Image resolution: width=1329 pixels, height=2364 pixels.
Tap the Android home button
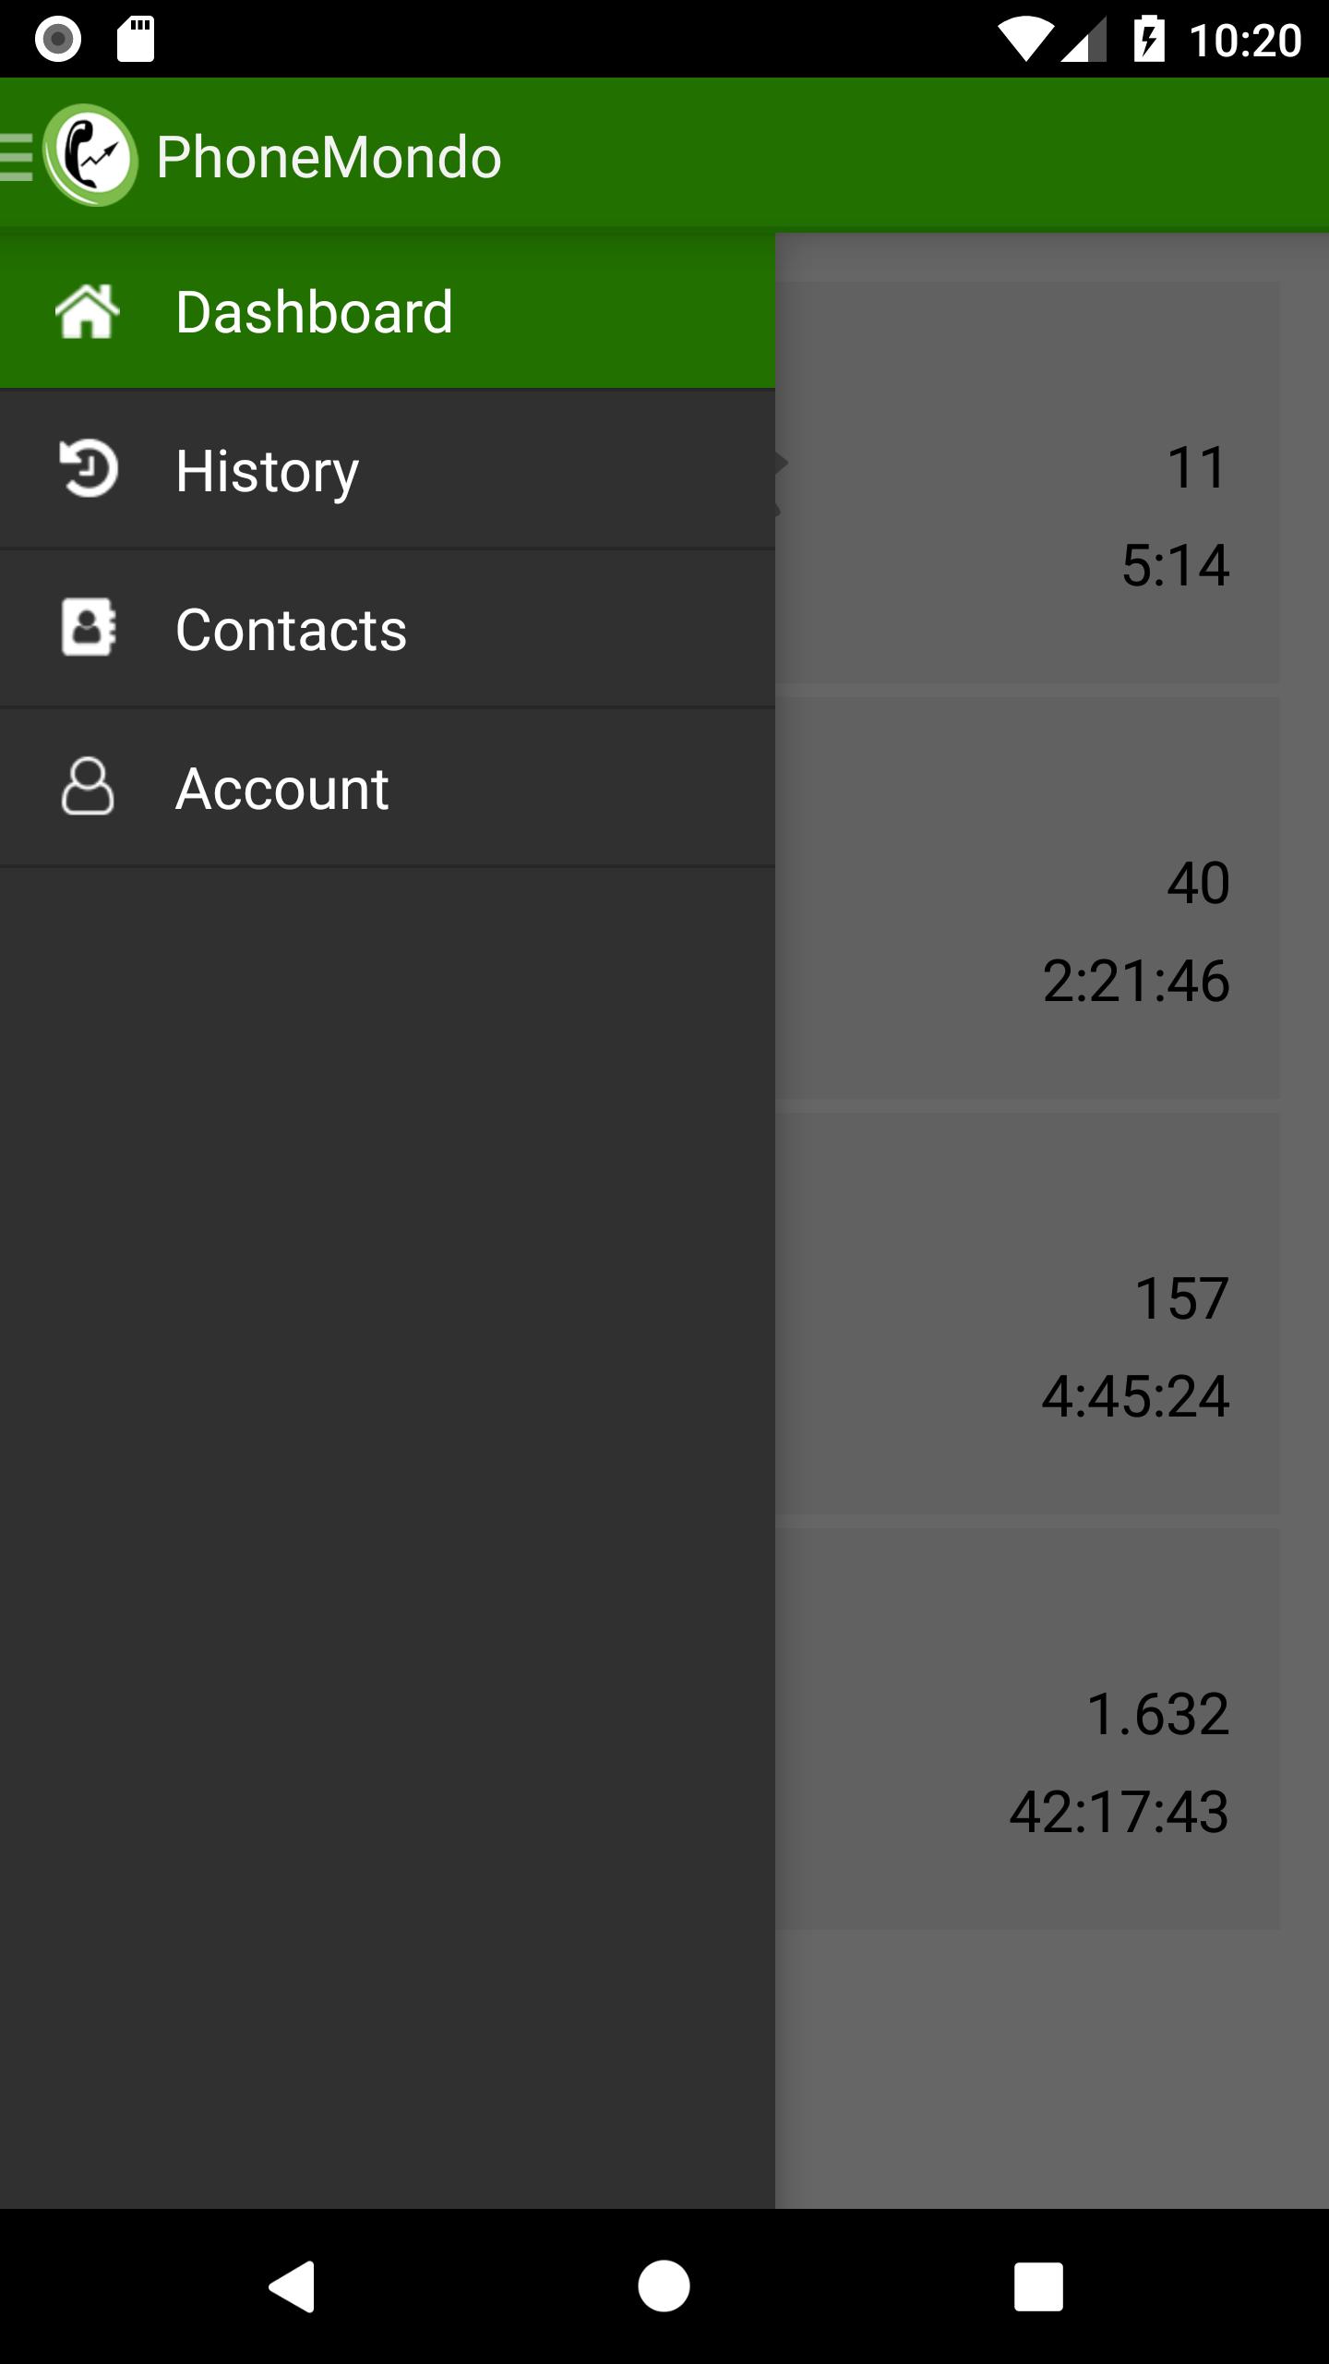click(664, 2286)
